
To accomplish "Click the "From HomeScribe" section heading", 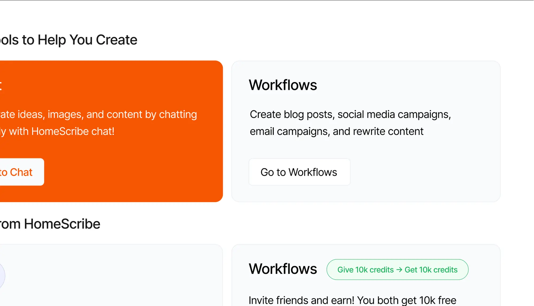I will click(x=50, y=224).
